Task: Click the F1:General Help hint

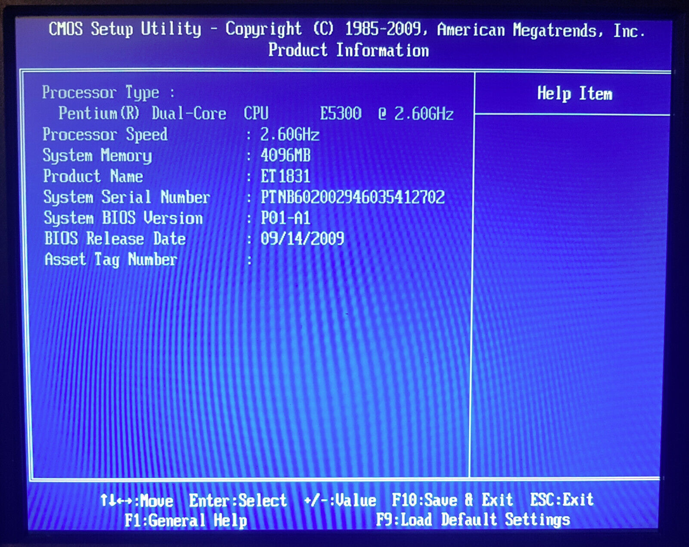Action: 186,521
